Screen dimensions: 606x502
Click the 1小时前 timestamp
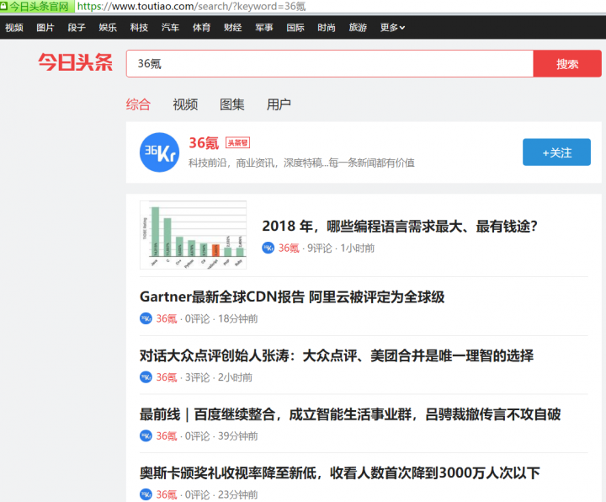tap(358, 248)
